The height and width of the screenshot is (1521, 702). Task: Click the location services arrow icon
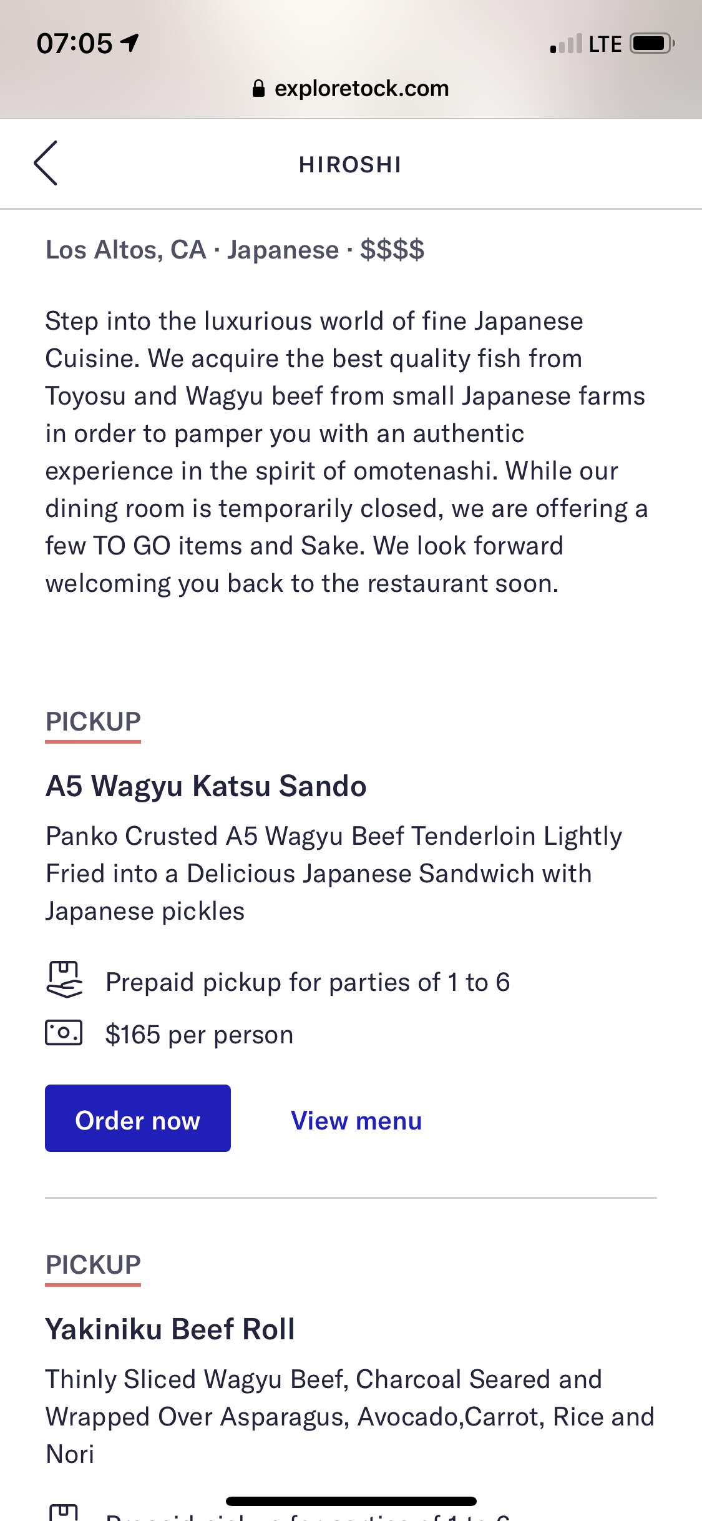130,42
